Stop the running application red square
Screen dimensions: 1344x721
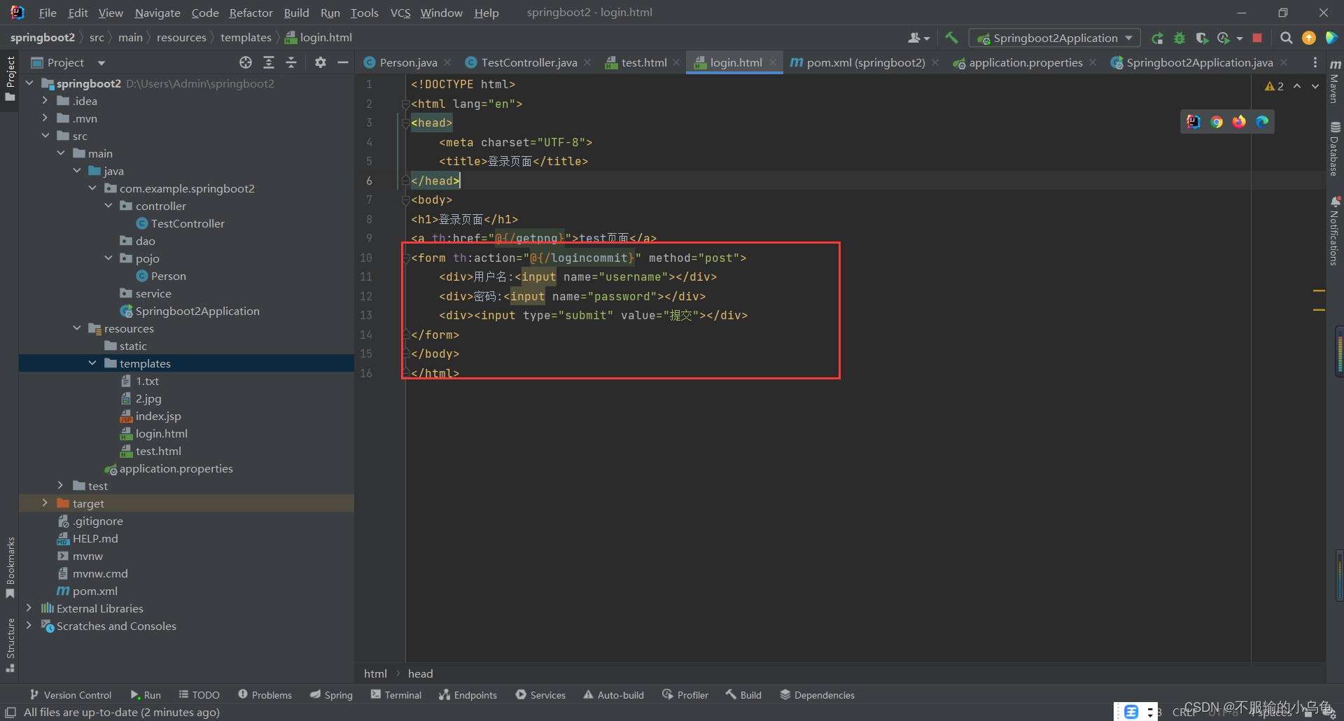[x=1257, y=38]
